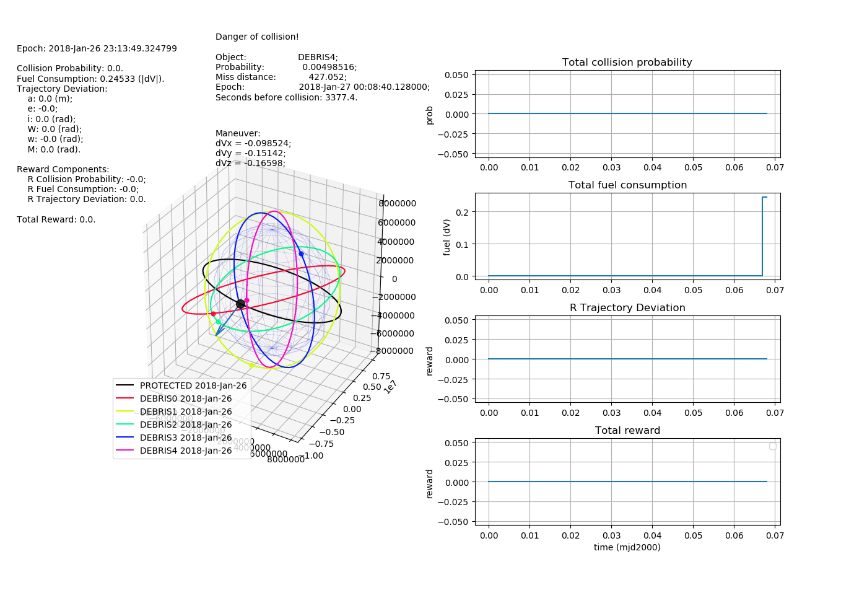Click the time (mjd2000) axis label
The width and height of the screenshot is (867, 590).
(627, 547)
